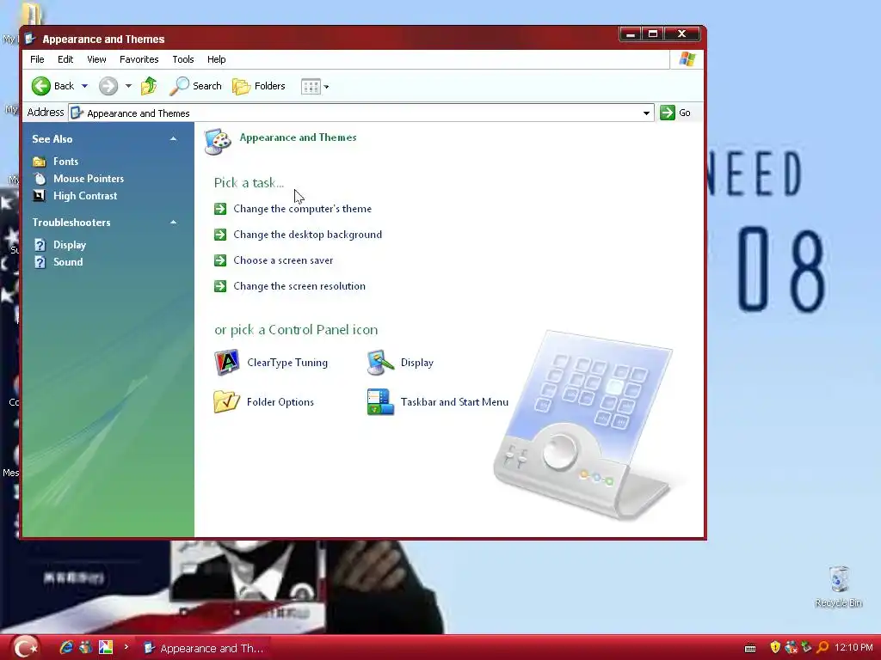This screenshot has height=660, width=881.
Task: Open Mouse Pointers link
Action: click(x=89, y=179)
